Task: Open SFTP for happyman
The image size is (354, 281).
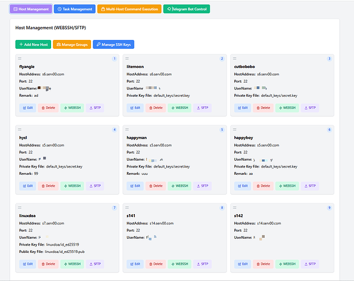Action: (202, 186)
